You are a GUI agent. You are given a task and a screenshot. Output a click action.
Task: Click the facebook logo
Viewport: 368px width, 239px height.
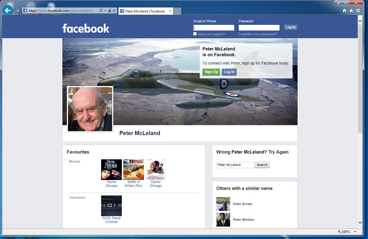point(86,28)
